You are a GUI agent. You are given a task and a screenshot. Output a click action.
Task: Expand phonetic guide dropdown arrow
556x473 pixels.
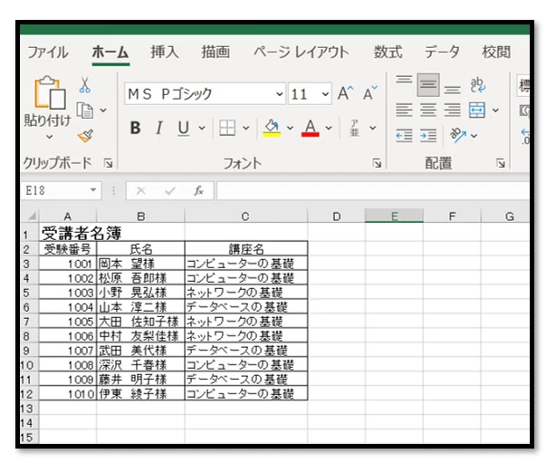coord(373,128)
